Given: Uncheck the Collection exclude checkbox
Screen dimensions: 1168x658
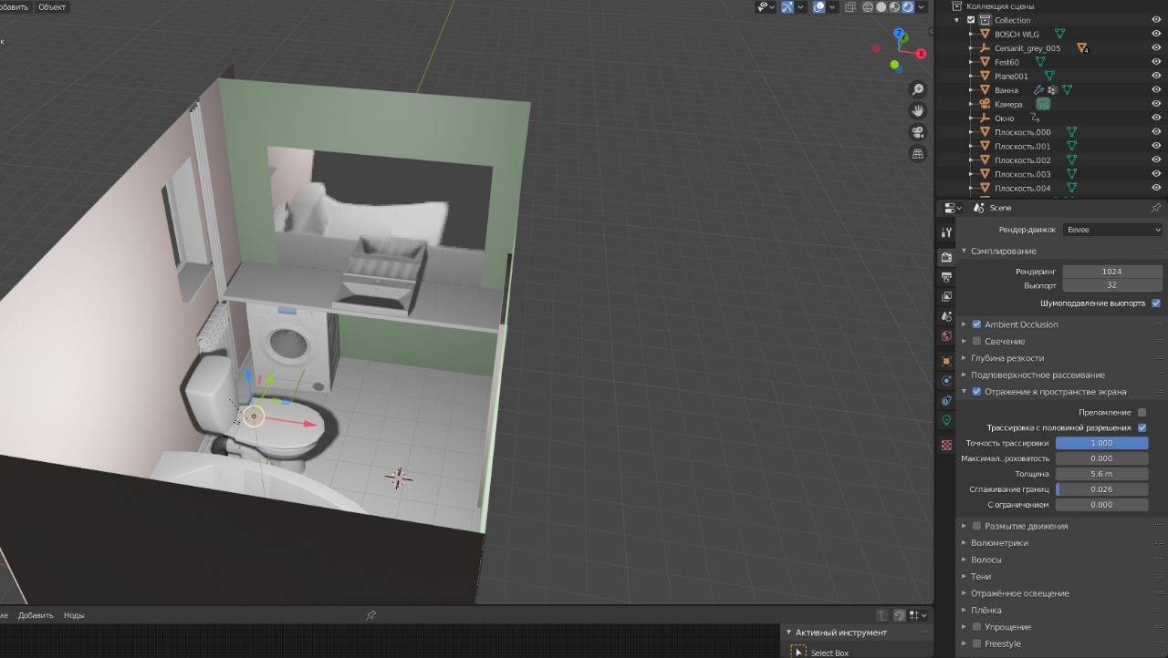Looking at the screenshot, I should [x=971, y=20].
